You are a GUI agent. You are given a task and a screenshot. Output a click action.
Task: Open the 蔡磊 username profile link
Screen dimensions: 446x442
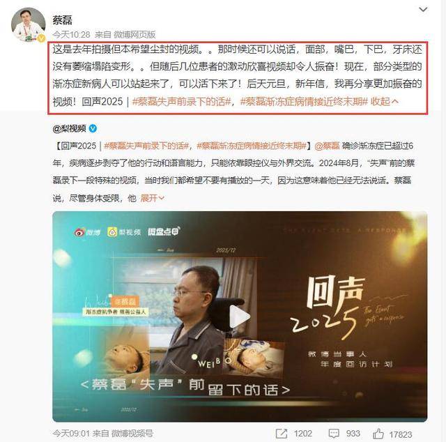click(62, 20)
